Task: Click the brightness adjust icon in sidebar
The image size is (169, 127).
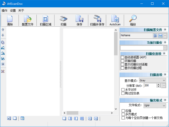Action: click(3, 64)
